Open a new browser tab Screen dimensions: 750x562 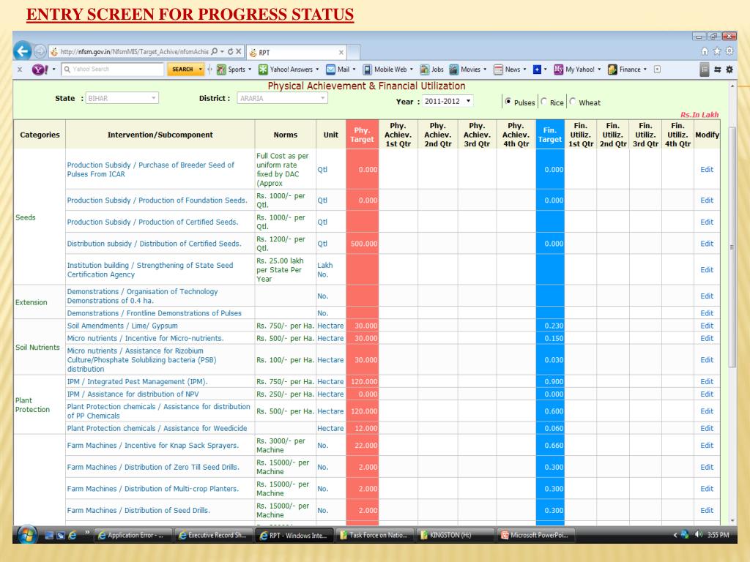pos(353,52)
